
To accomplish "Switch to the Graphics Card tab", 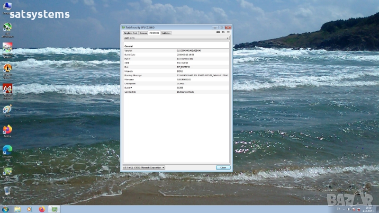I will tap(130, 33).
